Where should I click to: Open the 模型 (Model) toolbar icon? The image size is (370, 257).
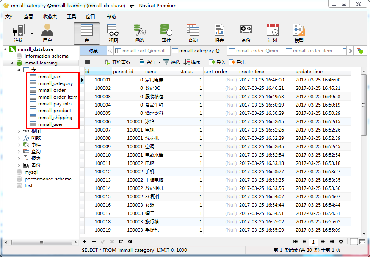(x=299, y=33)
